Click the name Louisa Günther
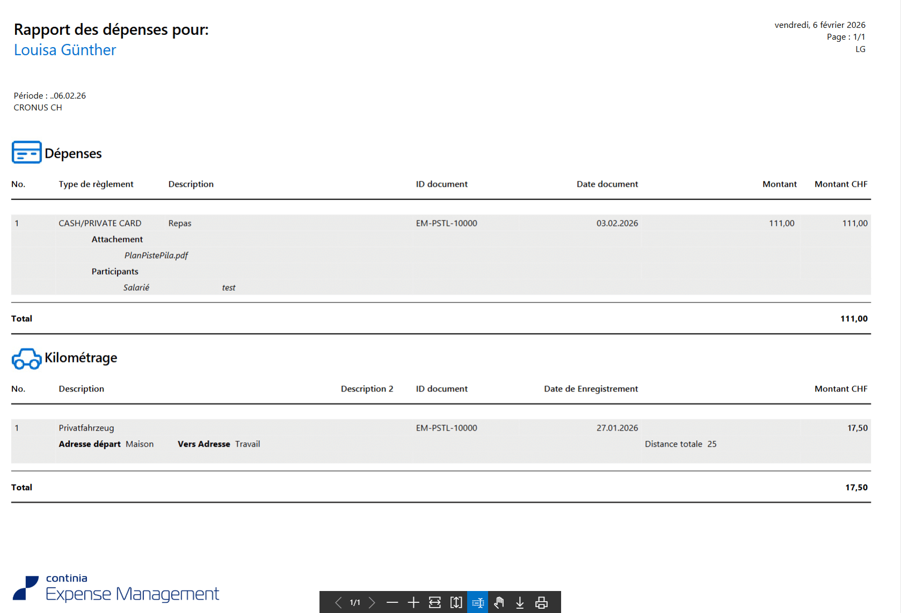This screenshot has height=613, width=901. point(65,50)
